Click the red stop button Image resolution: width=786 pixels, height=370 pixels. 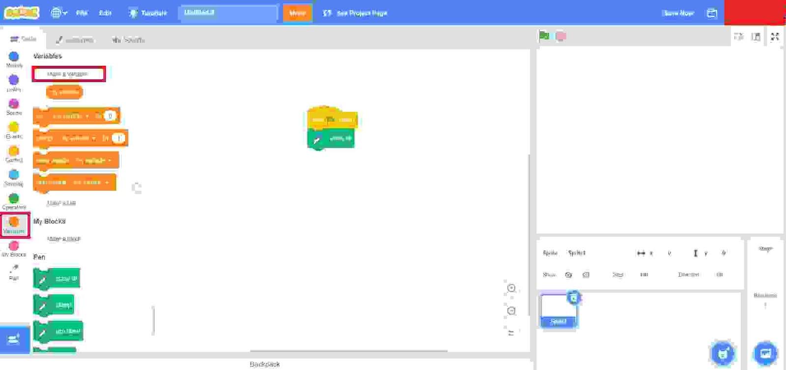point(561,36)
